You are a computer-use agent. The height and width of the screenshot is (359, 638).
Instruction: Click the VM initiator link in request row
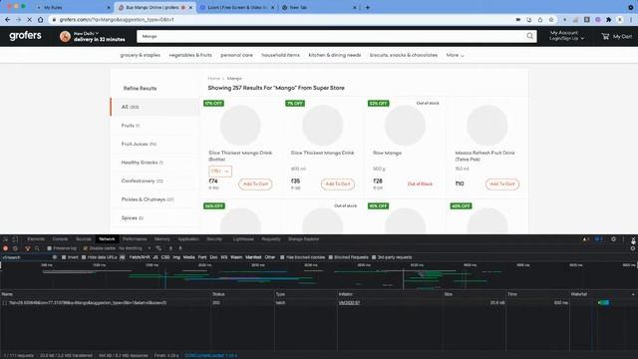click(349, 303)
